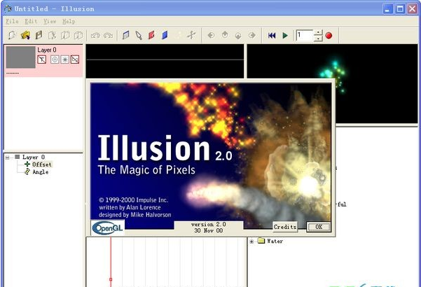Select the Offset property

pos(41,164)
